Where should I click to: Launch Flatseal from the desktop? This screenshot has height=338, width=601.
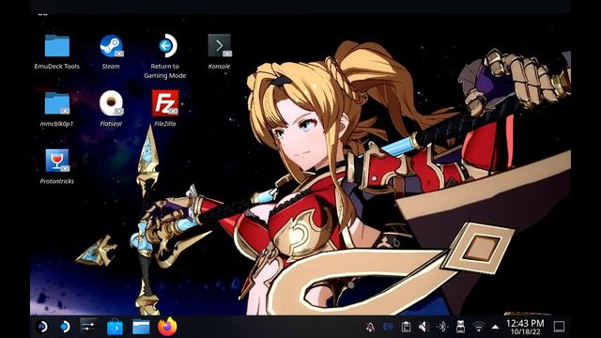(x=111, y=103)
